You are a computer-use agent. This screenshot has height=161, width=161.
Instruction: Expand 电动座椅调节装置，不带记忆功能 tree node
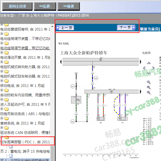(x=2, y=34)
